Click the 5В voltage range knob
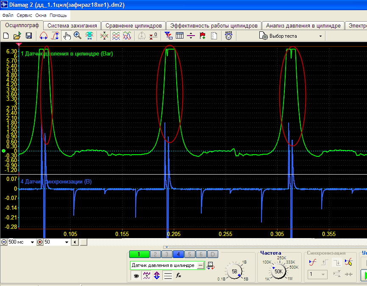The image size is (367, 286). [x=234, y=272]
